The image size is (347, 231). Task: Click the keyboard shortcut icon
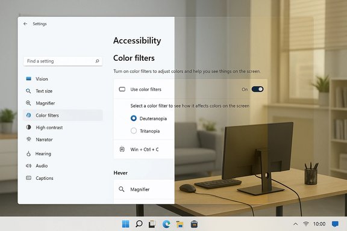(x=122, y=149)
